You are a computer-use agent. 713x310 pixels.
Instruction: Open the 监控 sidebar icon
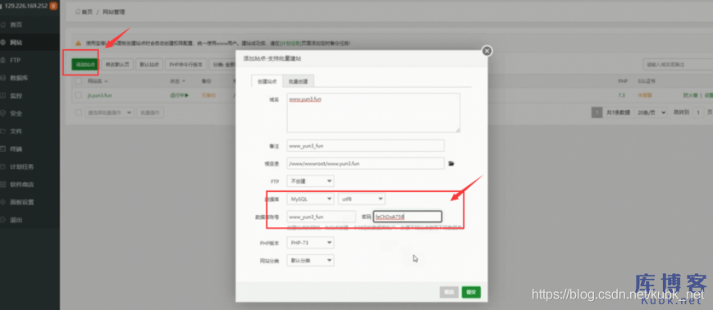[x=3, y=95]
